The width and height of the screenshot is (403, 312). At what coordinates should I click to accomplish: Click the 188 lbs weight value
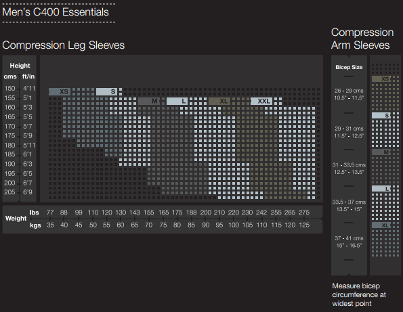(x=191, y=213)
